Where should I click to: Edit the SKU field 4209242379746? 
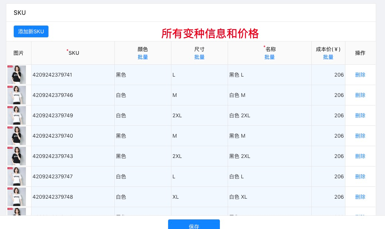point(73,95)
